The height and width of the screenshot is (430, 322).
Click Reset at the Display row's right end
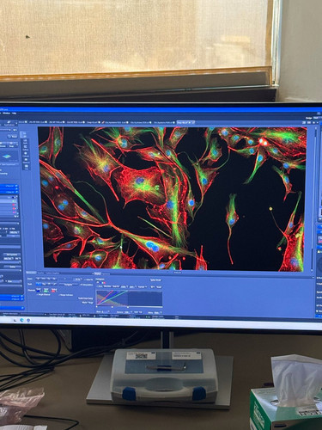pyautogui.click(x=159, y=287)
